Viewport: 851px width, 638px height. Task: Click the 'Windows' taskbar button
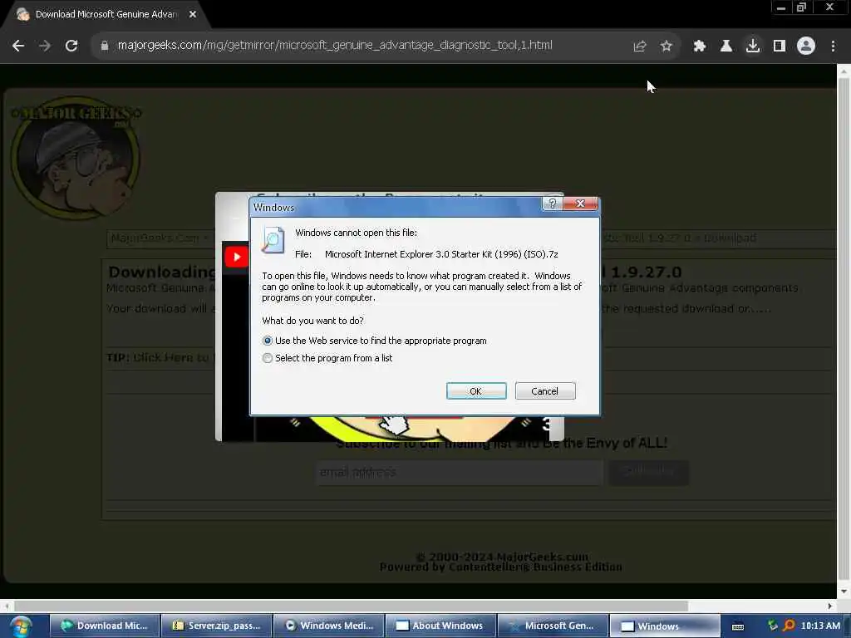point(665,626)
